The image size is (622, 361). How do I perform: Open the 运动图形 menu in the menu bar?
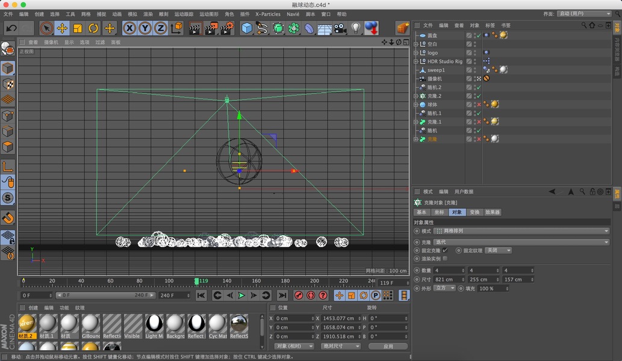click(209, 14)
